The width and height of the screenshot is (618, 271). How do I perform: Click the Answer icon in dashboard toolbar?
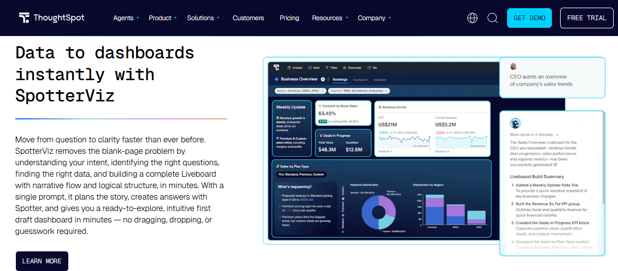[x=289, y=68]
